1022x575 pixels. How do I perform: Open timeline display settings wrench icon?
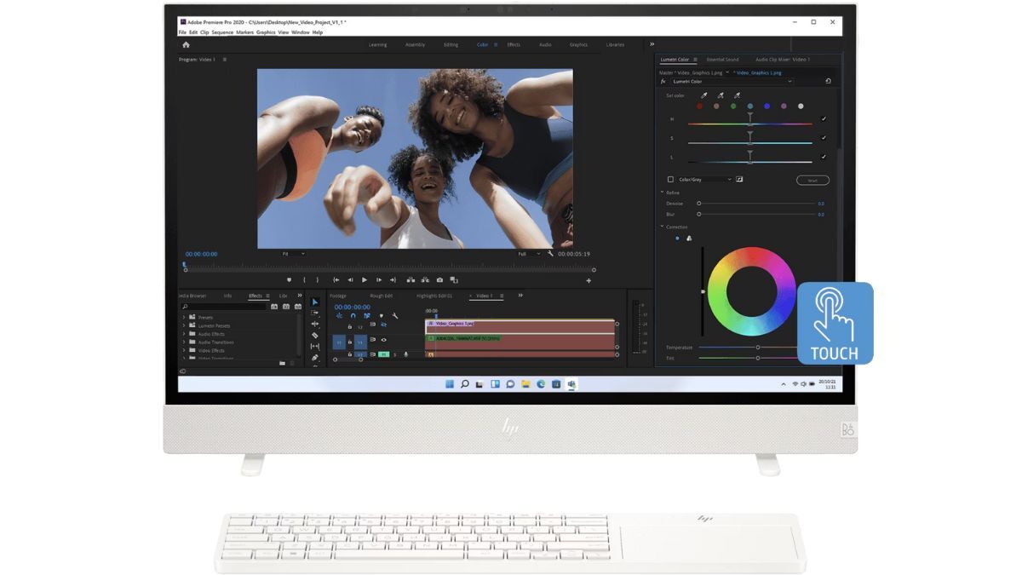click(394, 316)
